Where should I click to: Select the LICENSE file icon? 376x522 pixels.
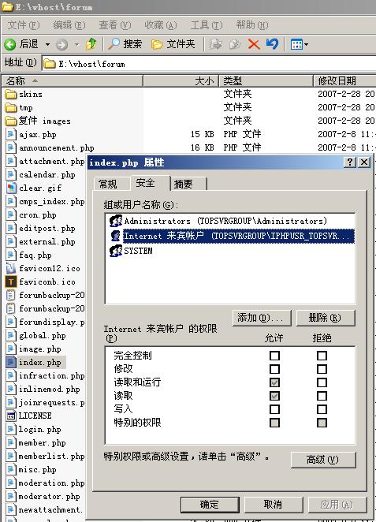pyautogui.click(x=11, y=416)
